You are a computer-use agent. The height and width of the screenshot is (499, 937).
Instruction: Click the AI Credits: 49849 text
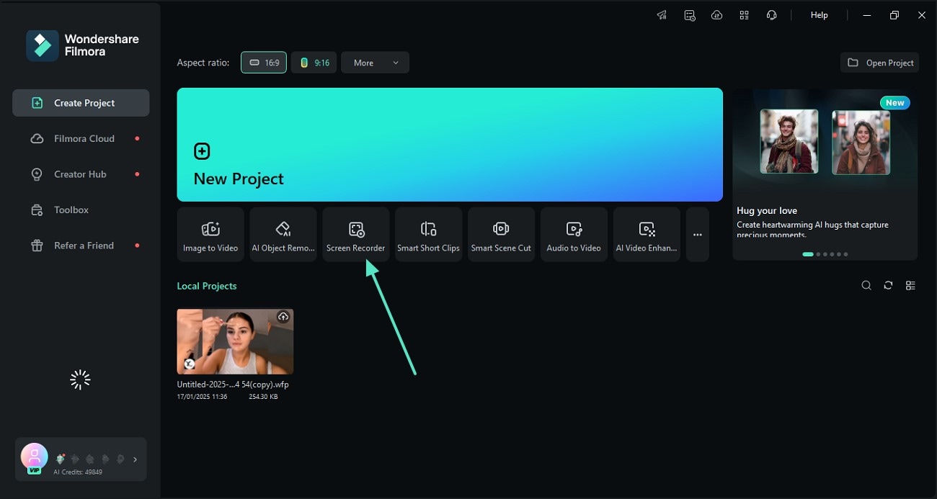78,472
